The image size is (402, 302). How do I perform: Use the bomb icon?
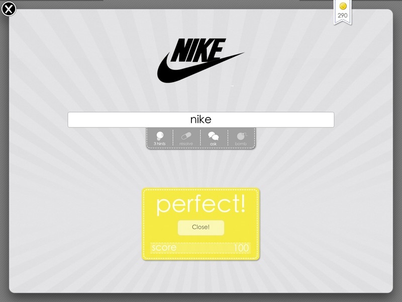coord(241,135)
